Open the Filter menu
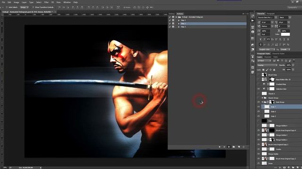This screenshot has height=169, width=302. pyautogui.click(x=46, y=2)
